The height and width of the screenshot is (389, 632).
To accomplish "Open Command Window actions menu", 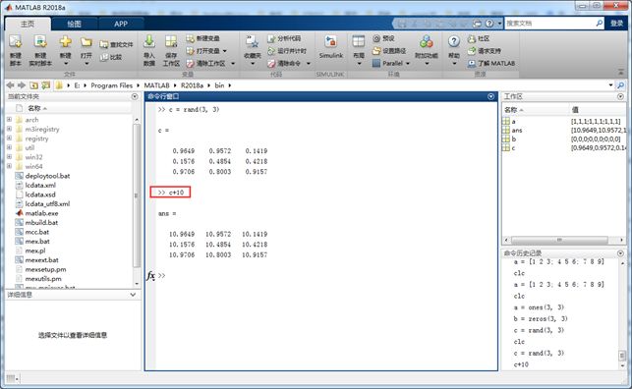I will click(490, 96).
